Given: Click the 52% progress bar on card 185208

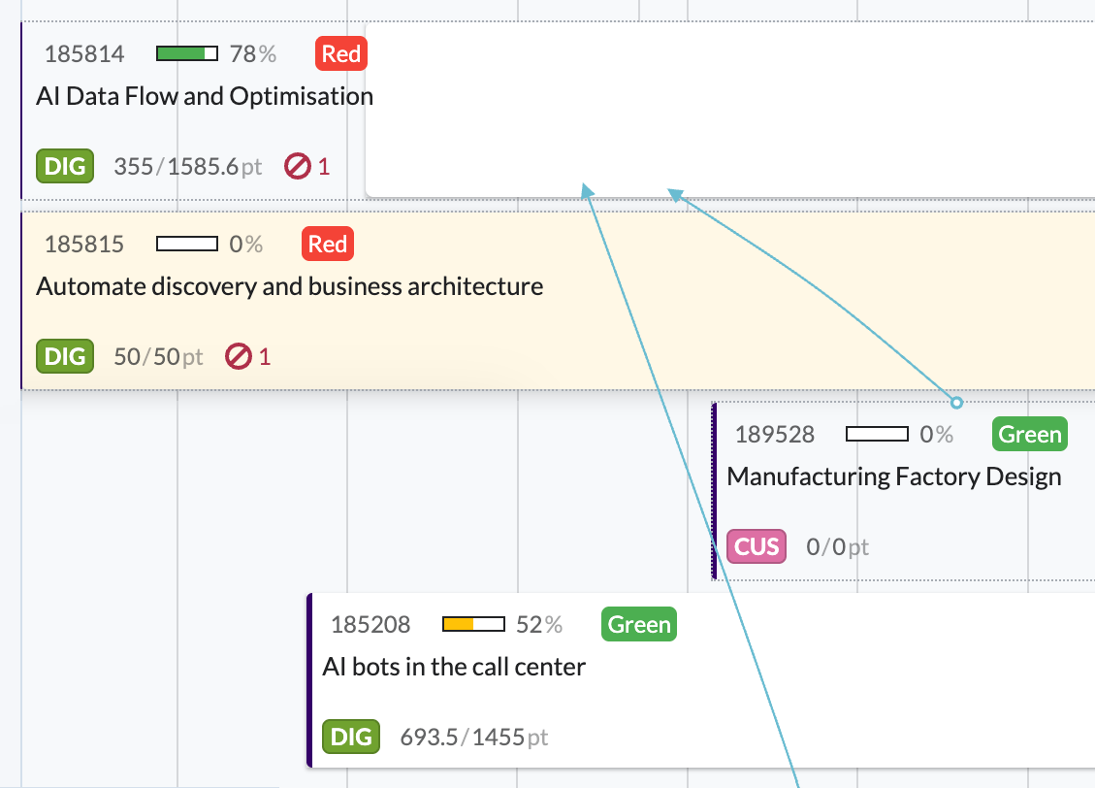Looking at the screenshot, I should [x=473, y=625].
